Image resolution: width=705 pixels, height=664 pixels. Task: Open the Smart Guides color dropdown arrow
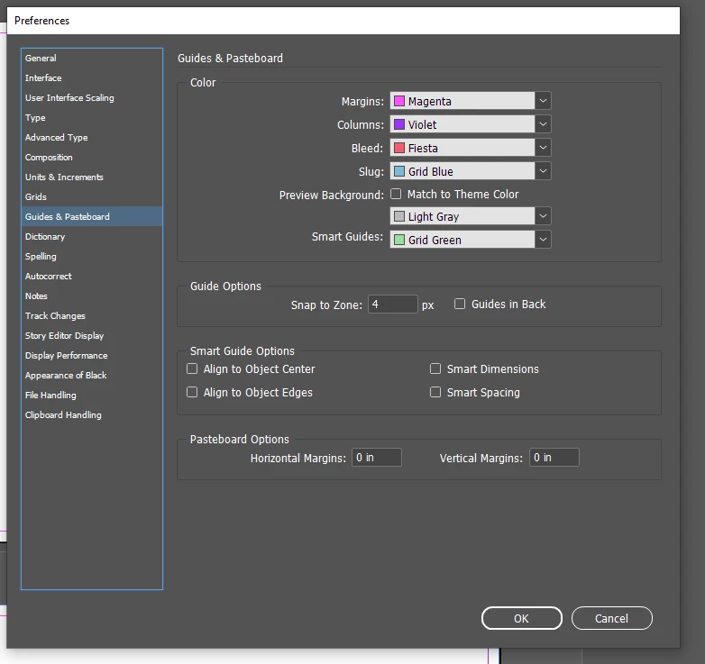point(543,240)
